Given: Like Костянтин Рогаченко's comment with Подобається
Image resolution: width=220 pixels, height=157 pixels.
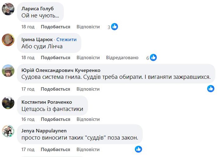Looking at the screenshot, I should (x=55, y=119).
